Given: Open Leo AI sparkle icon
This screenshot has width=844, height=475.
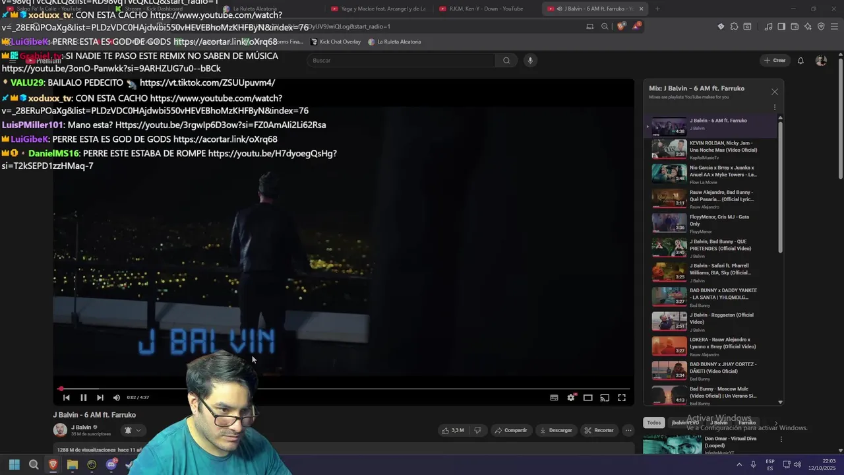Looking at the screenshot, I should 808,26.
